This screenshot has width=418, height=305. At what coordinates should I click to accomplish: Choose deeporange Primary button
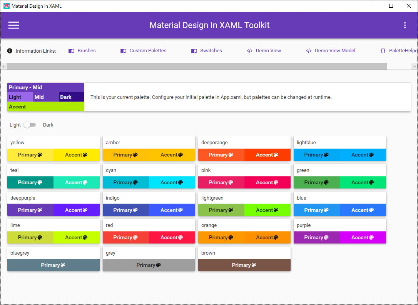coord(221,155)
